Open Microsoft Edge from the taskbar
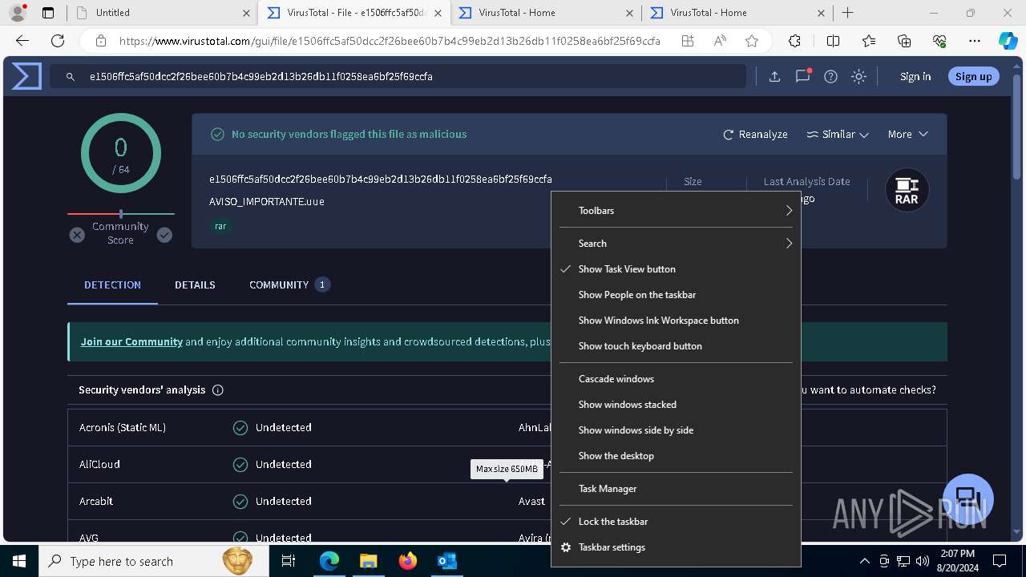The width and height of the screenshot is (1026, 577). (x=329, y=561)
